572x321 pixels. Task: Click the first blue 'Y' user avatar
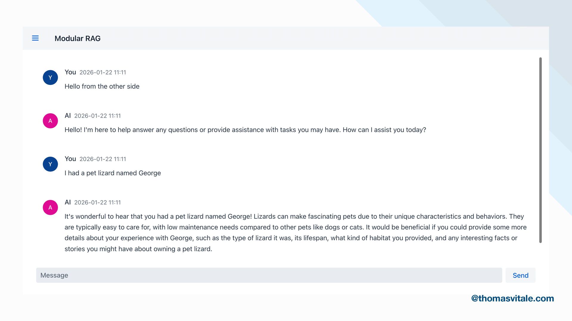point(50,78)
